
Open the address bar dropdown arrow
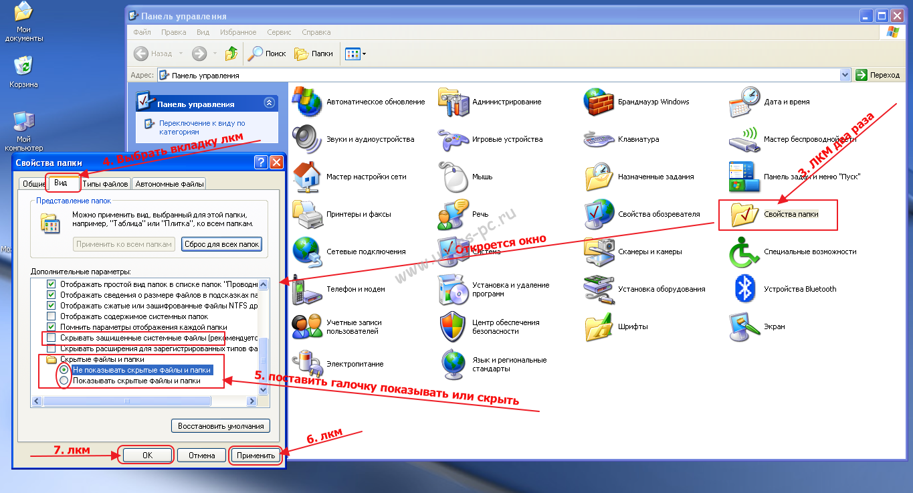pyautogui.click(x=845, y=76)
